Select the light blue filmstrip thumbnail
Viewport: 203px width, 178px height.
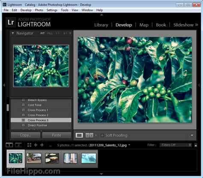pos(89,158)
